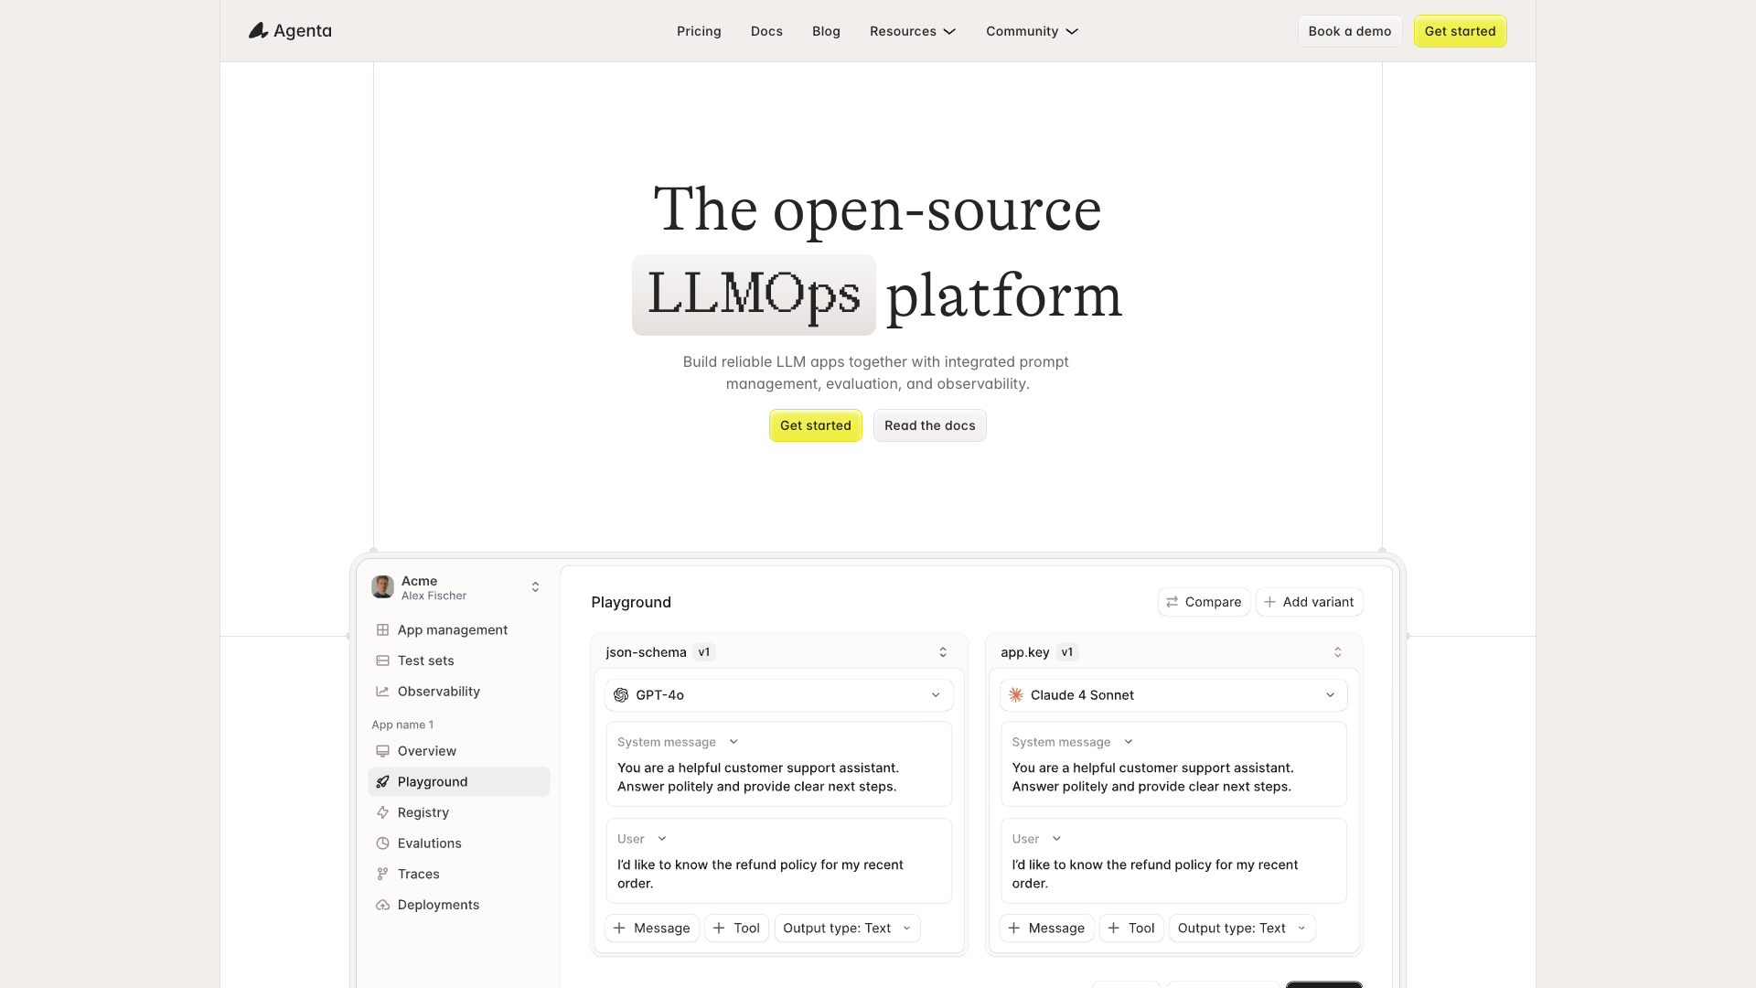Click the Evalutions clock icon

click(x=382, y=843)
